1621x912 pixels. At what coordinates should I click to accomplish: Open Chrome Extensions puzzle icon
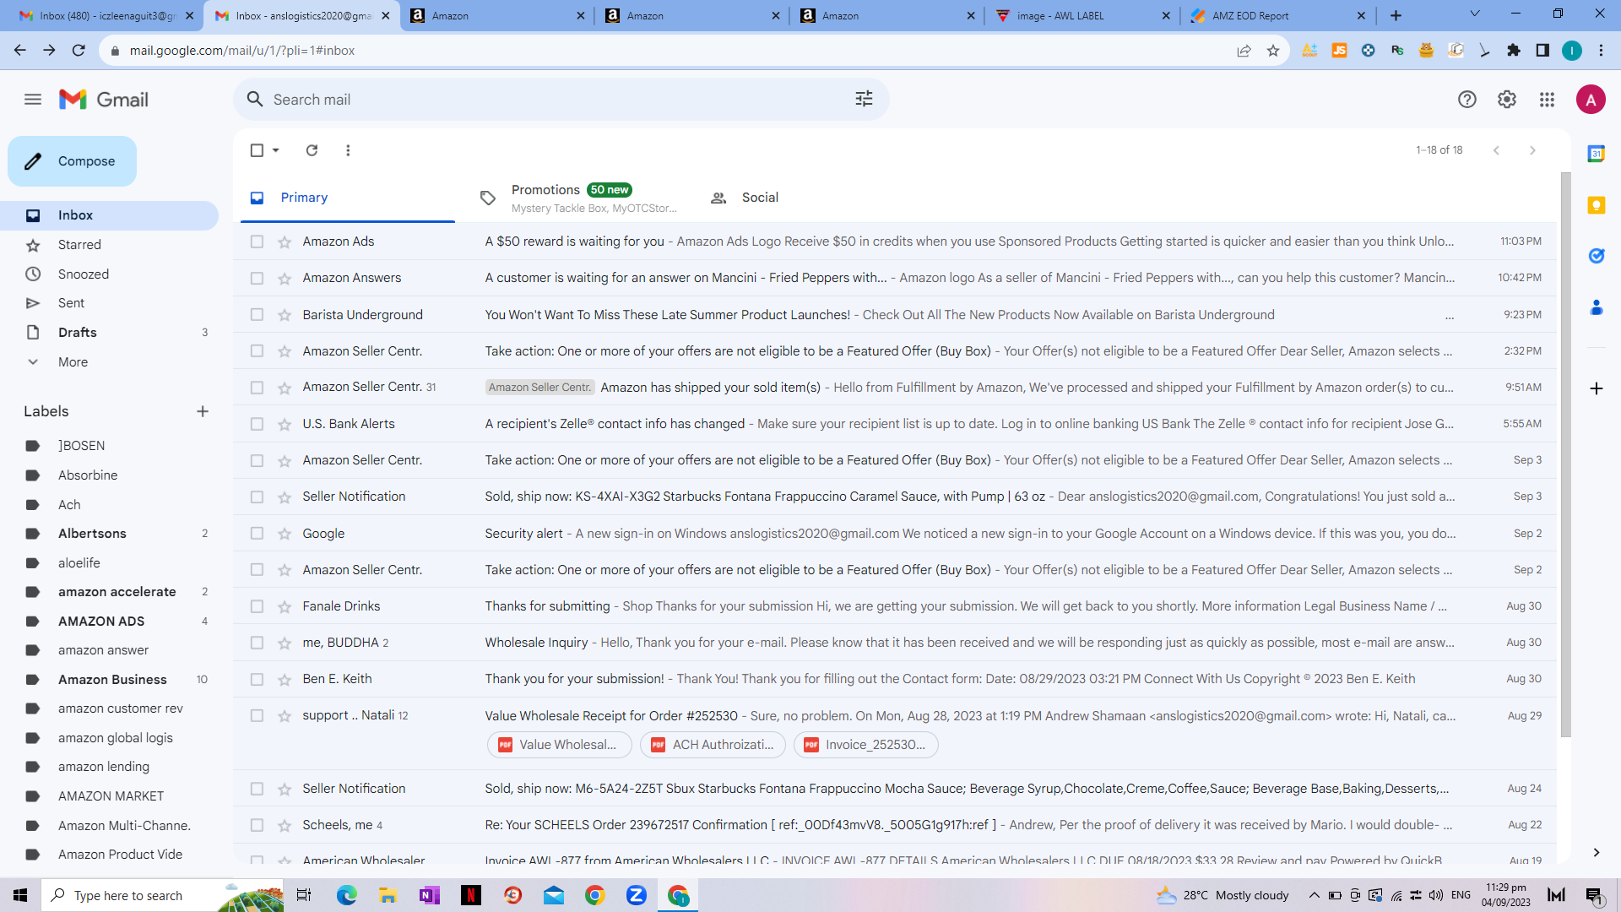click(x=1514, y=51)
